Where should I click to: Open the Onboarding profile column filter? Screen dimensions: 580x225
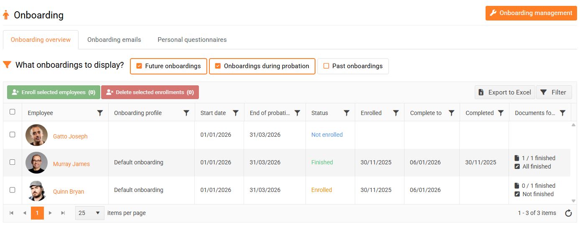[x=186, y=113]
